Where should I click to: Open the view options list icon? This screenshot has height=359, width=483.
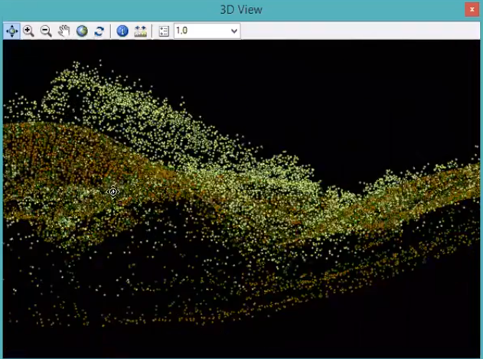coord(163,31)
